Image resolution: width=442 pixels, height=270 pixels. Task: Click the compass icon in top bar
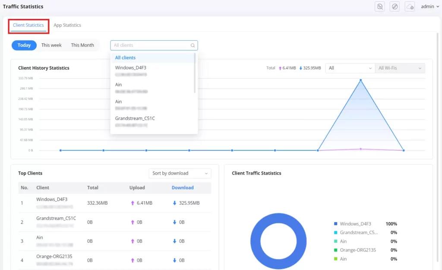tap(395, 6)
